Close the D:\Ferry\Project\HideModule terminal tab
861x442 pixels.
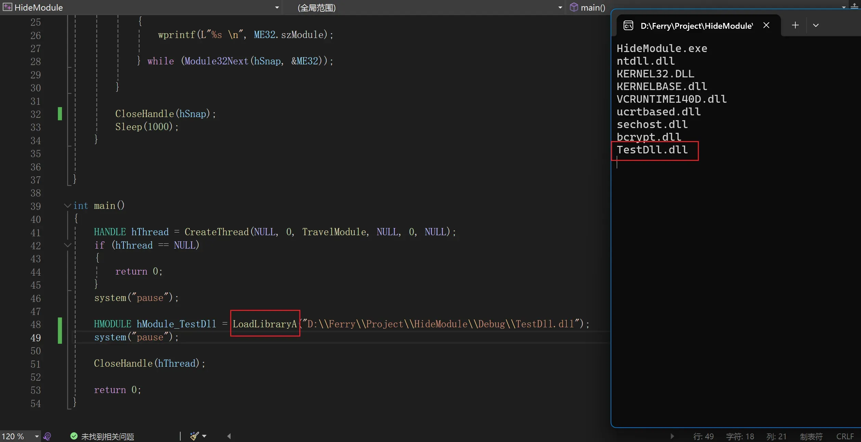tap(766, 25)
